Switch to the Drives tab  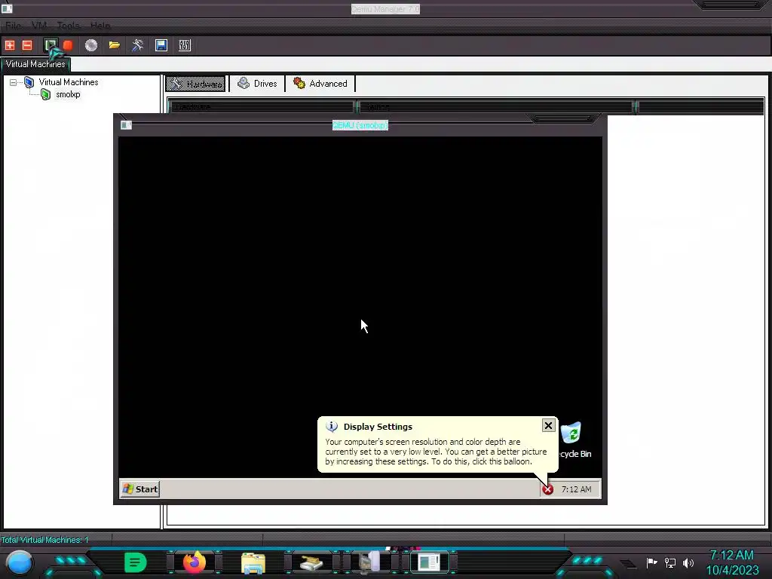click(258, 84)
